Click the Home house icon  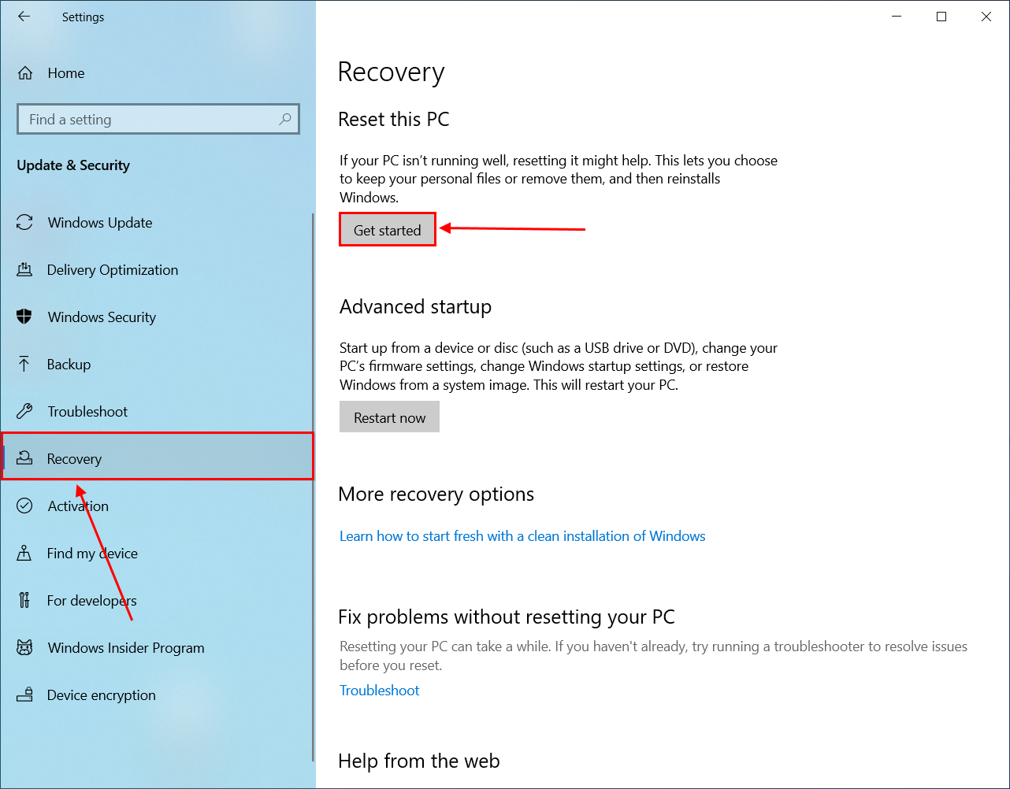(x=25, y=73)
